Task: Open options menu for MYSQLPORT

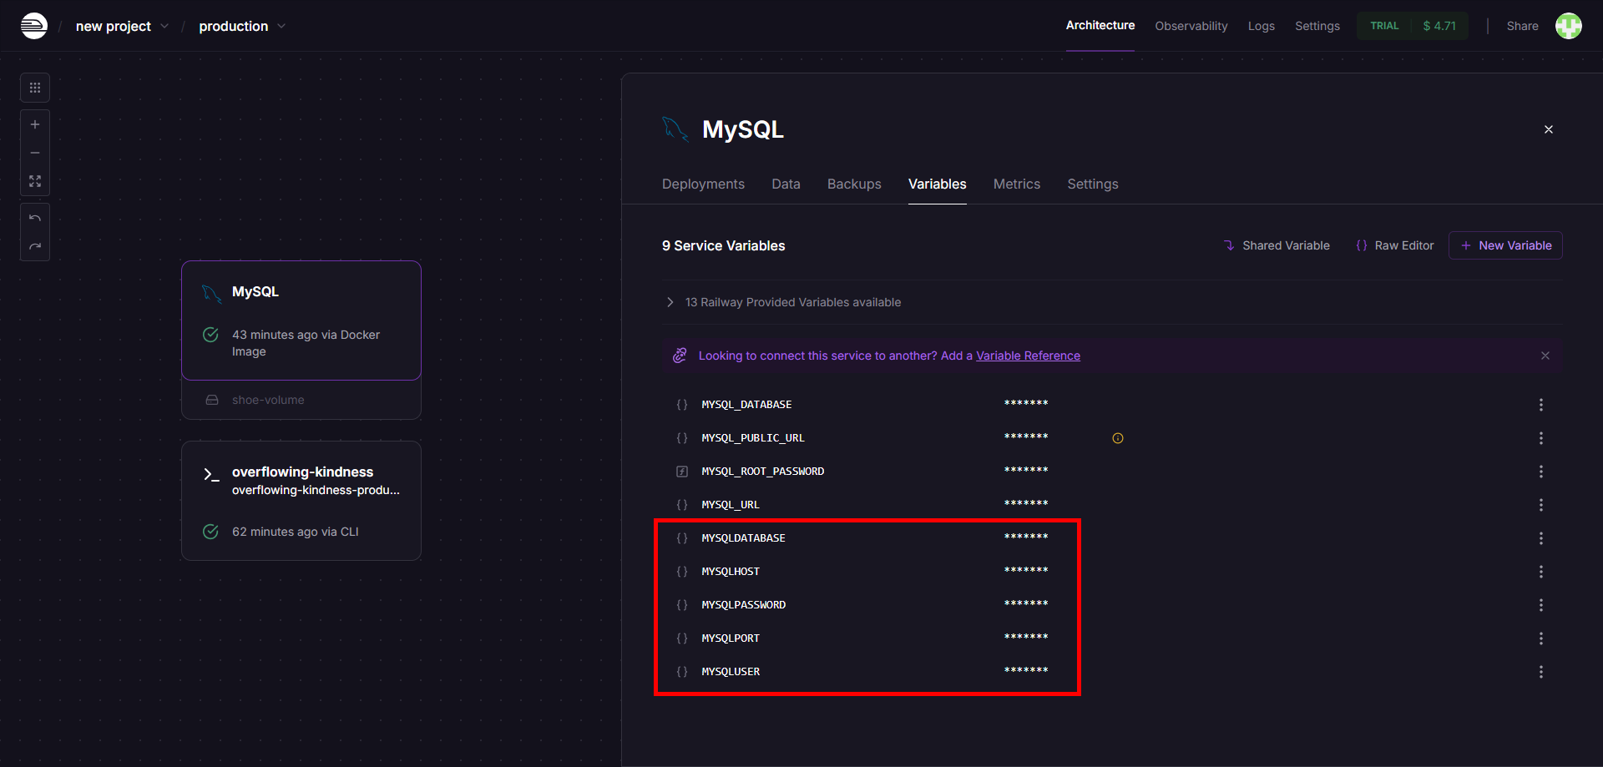Action: point(1541,638)
